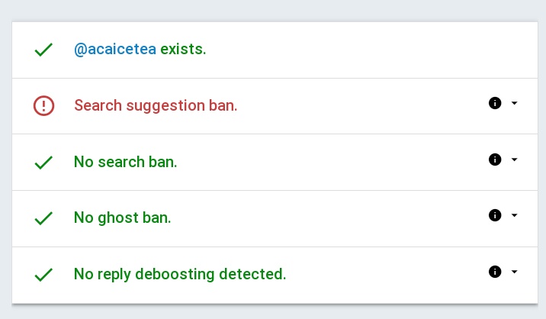This screenshot has height=319, width=546.
Task: Click the word 'exists.' in first row
Action: pyautogui.click(x=184, y=50)
